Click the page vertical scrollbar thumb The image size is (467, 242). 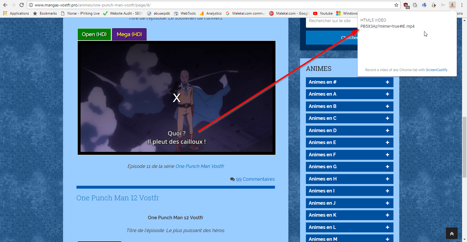[464, 147]
